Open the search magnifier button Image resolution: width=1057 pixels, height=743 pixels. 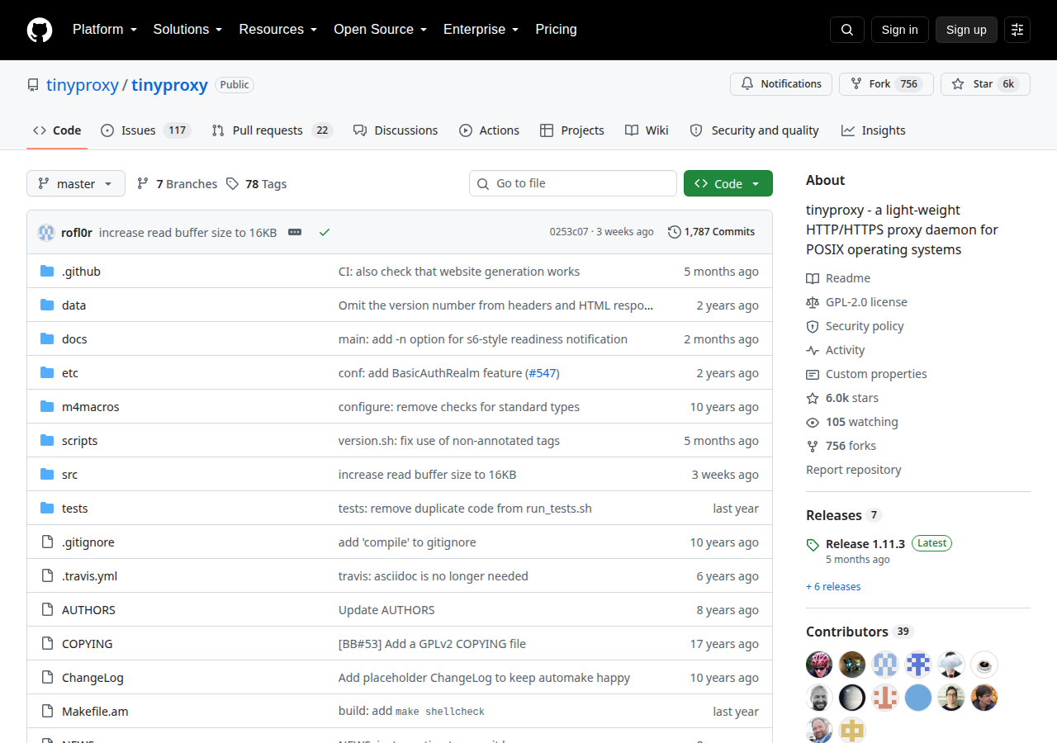click(x=847, y=30)
